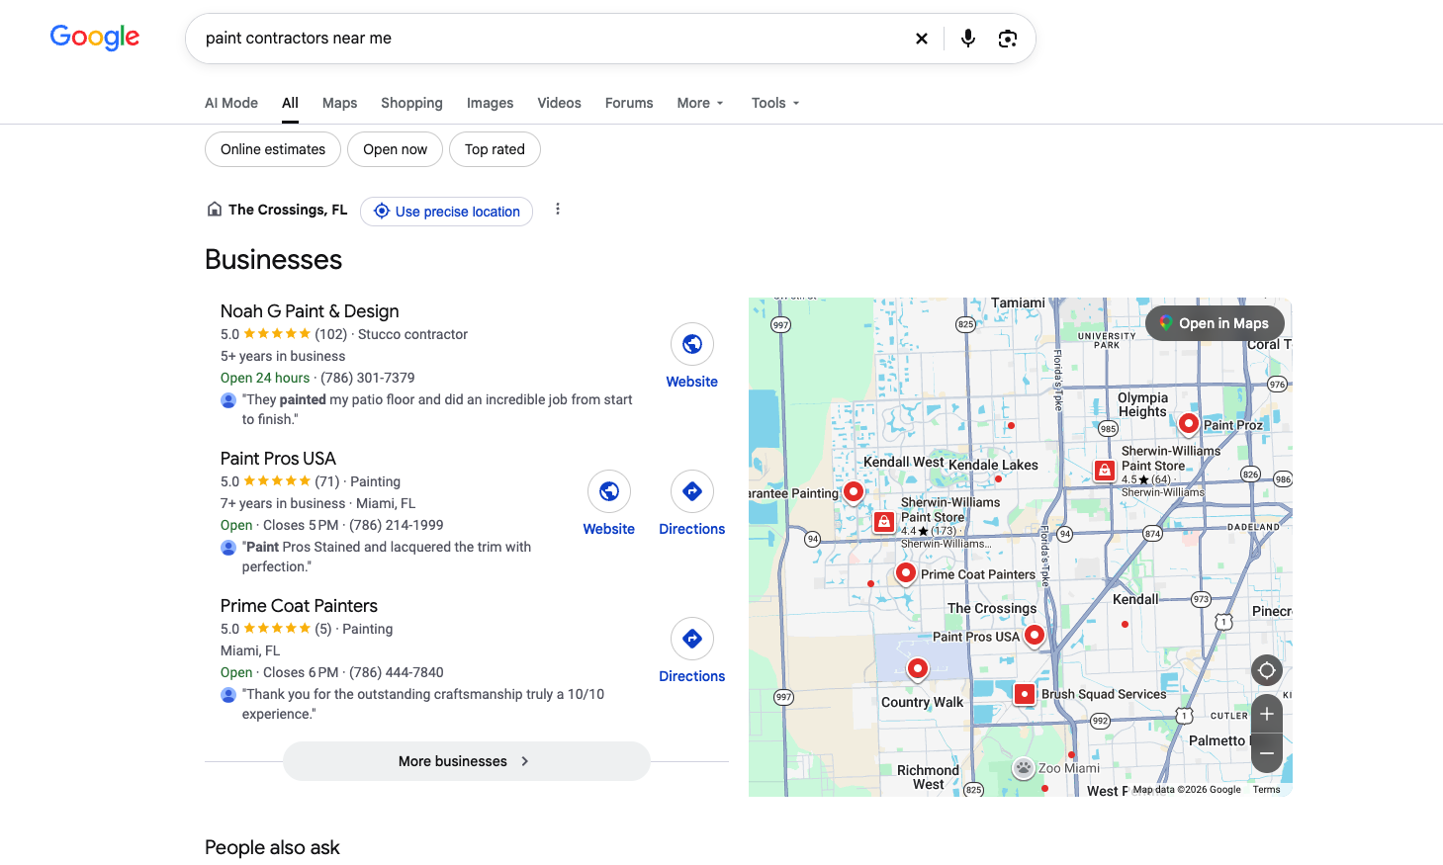Open Noah G Paint & Design listing

coord(310,311)
